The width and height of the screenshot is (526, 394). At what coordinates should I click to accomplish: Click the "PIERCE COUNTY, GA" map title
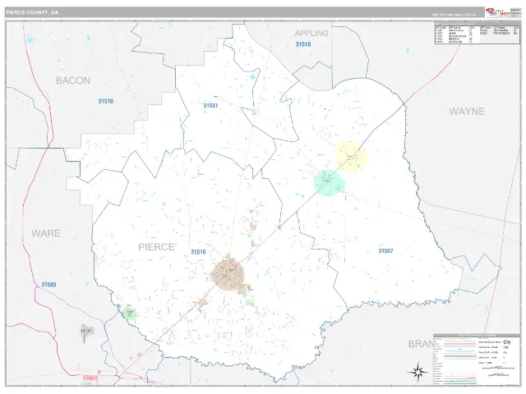coord(32,12)
